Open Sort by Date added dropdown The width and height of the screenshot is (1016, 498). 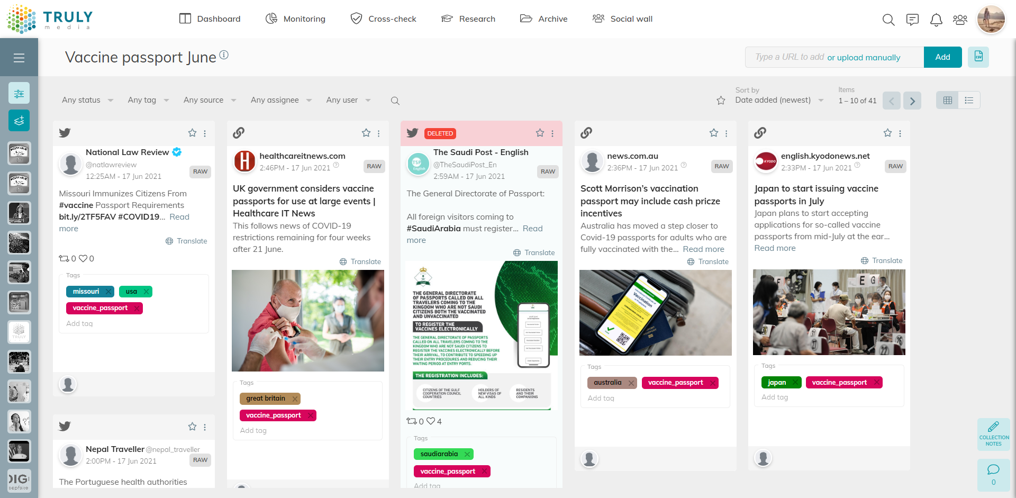click(779, 100)
